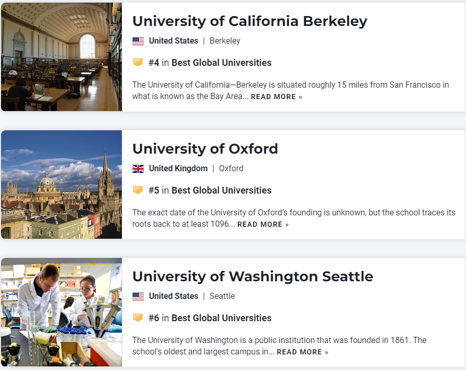Click Best Global Universities link for Berkeley
466x370 pixels.
[221, 63]
